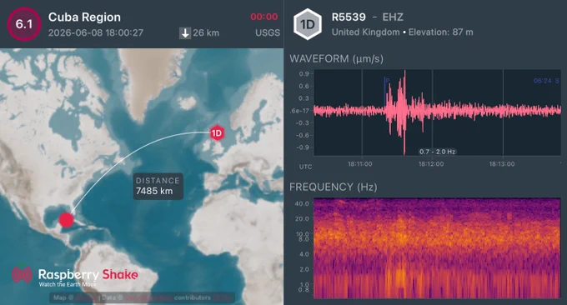Click United Kingdom elevation 87 m text
Image resolution: width=567 pixels, height=305 pixels.
pyautogui.click(x=403, y=32)
